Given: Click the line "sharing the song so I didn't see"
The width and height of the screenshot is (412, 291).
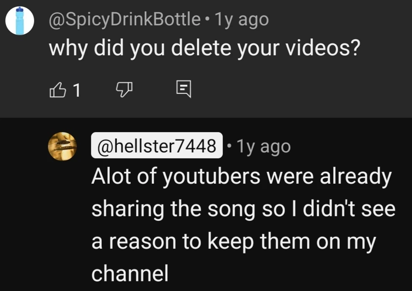Looking at the screenshot, I should click(244, 209).
